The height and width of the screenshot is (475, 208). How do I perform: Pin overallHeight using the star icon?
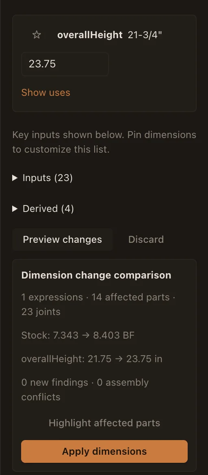click(x=37, y=35)
